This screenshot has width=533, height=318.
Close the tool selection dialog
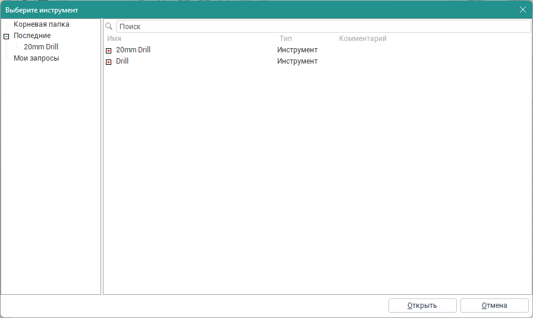522,10
